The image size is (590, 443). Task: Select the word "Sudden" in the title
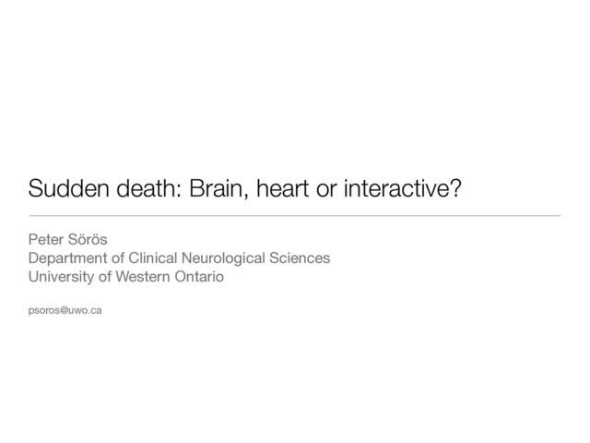click(x=70, y=188)
